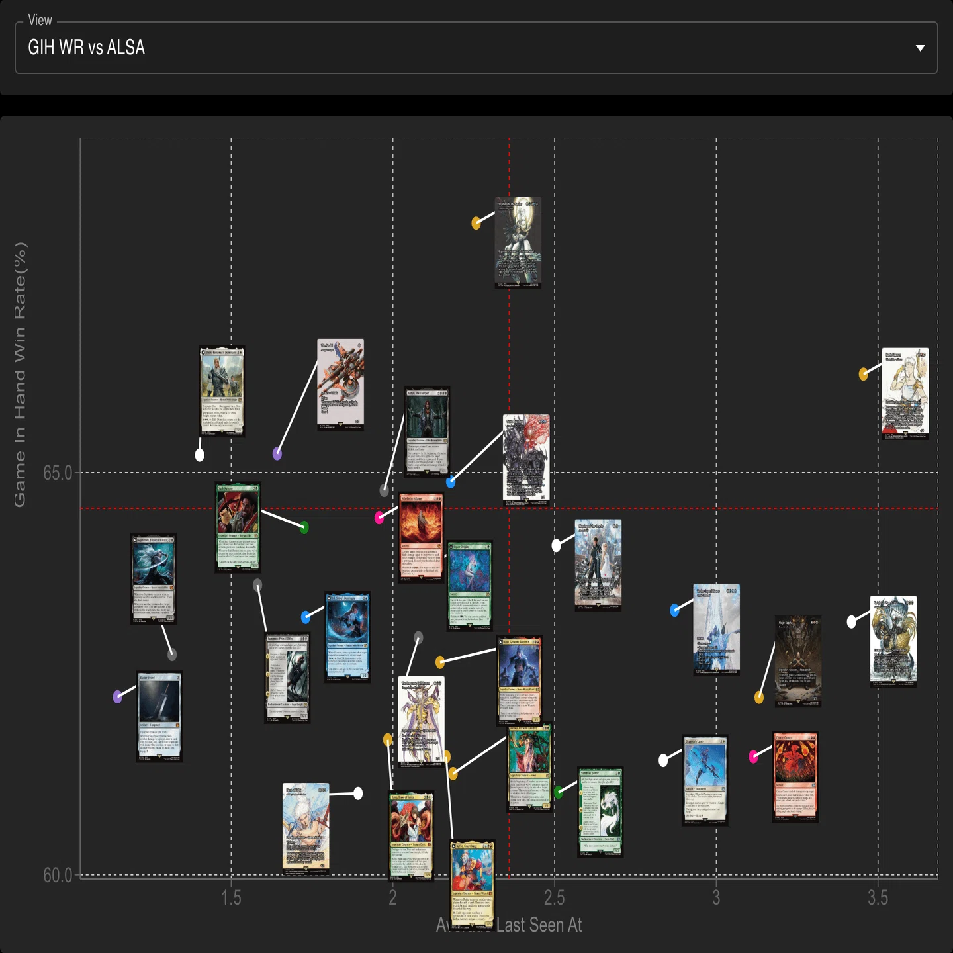Screen dimensions: 953x953
Task: Select the Choco-Comet card thumbnail
Action: (x=795, y=776)
